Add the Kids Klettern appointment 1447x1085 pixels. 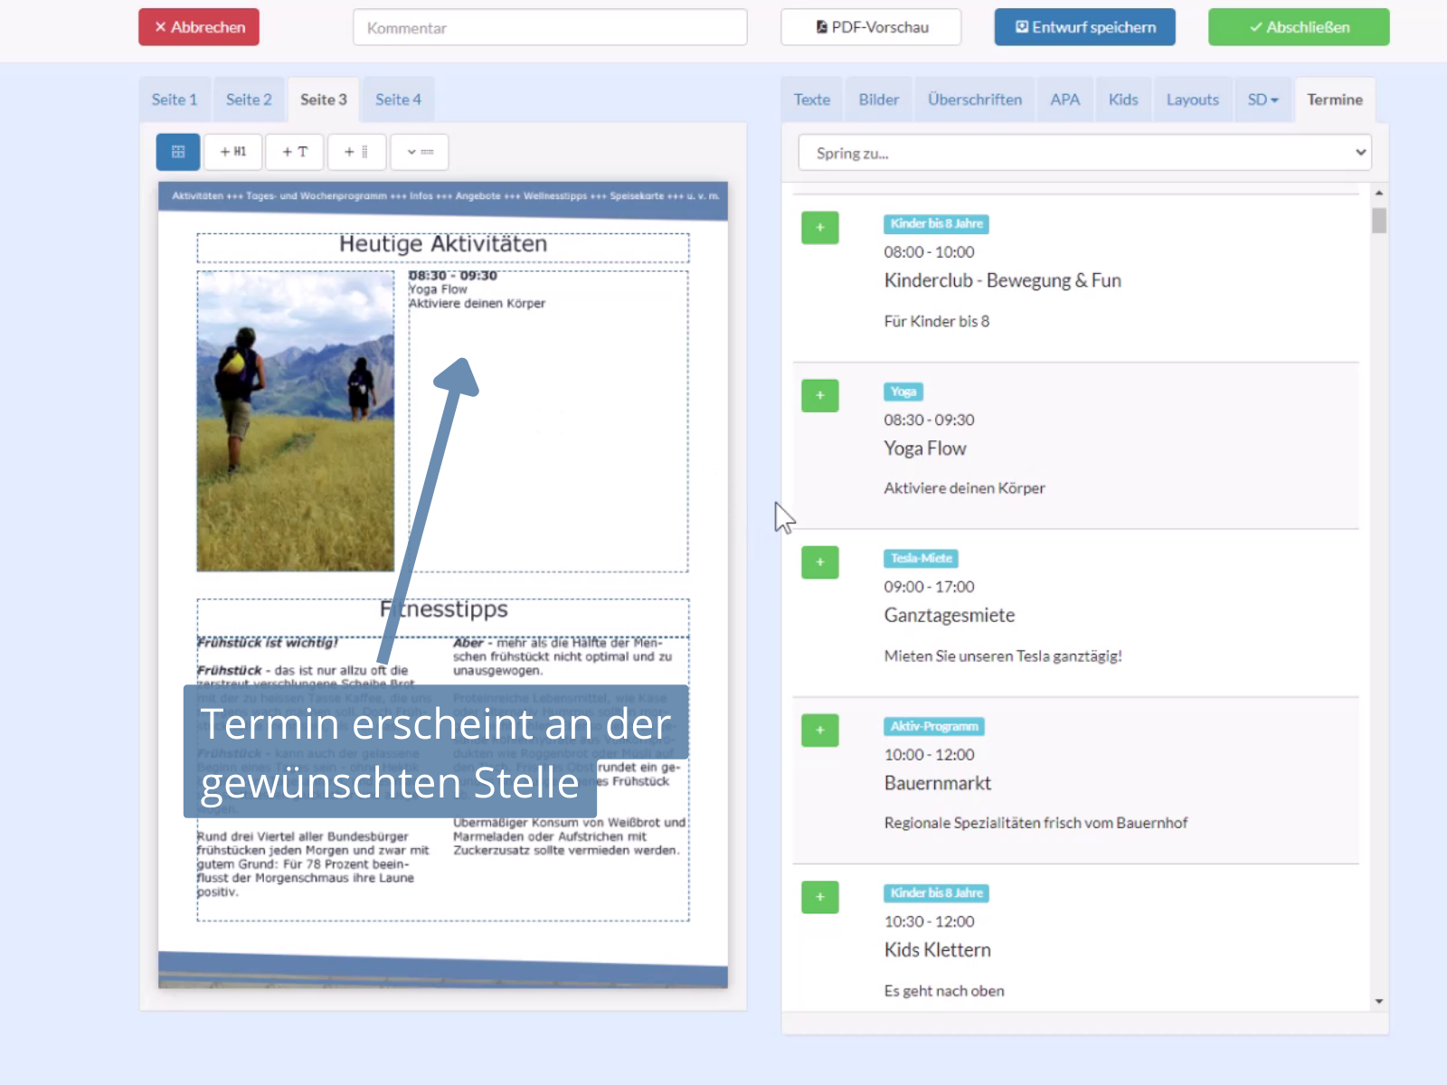point(819,897)
